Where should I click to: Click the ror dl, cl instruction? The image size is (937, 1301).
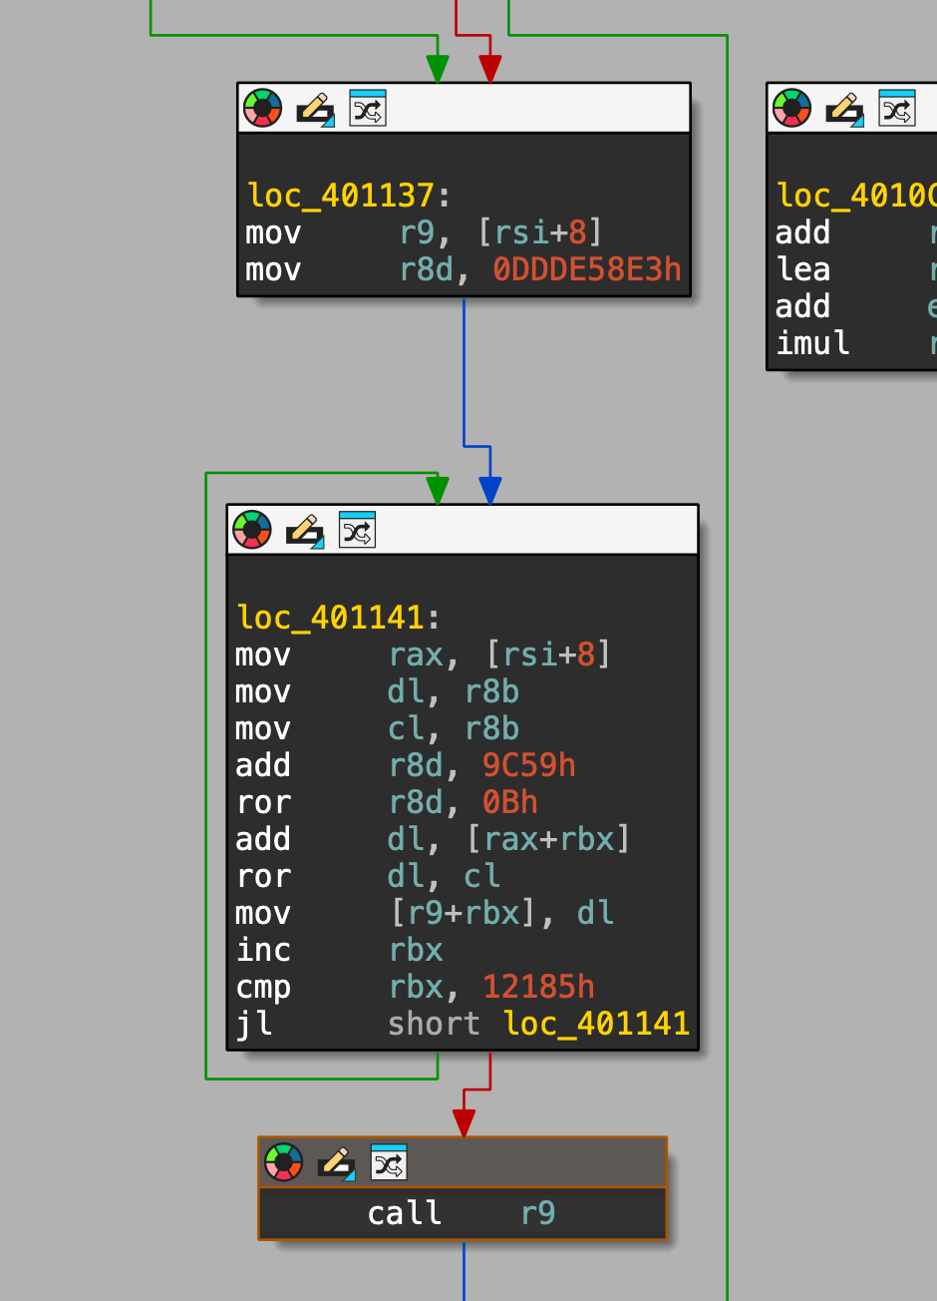(x=369, y=876)
